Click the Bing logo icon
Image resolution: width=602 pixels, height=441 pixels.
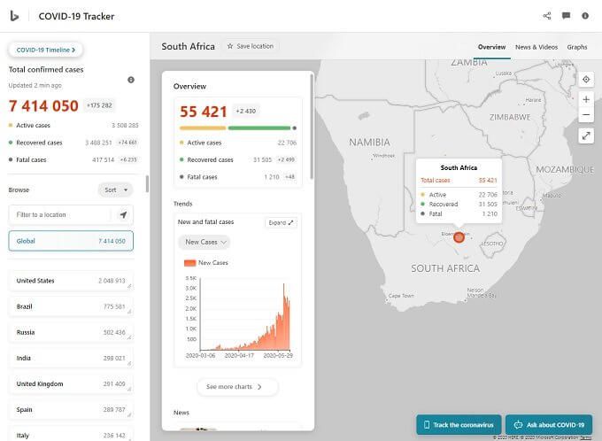click(x=14, y=16)
